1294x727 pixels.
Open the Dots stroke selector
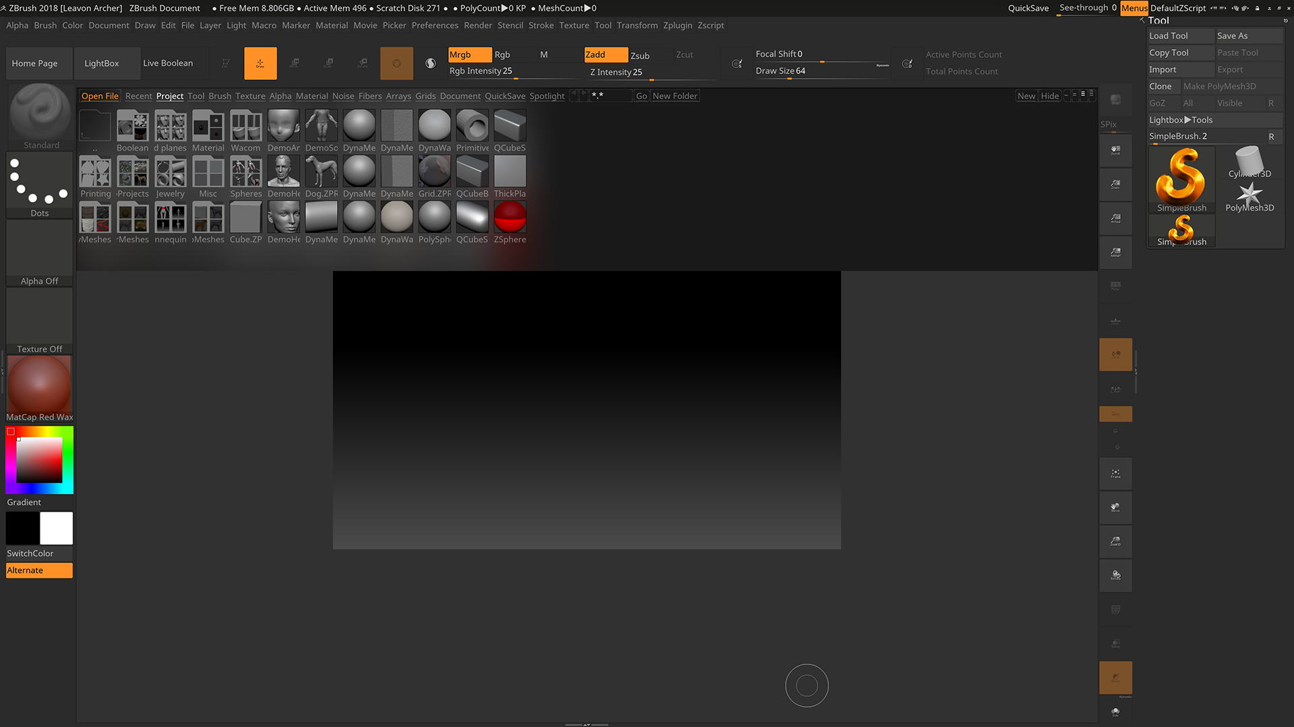40,184
